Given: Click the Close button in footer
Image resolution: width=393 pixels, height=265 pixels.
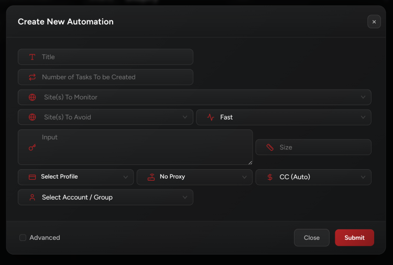Looking at the screenshot, I should 311,238.
